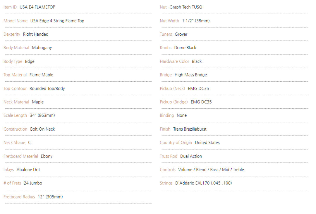Click the Fretboard Material value Ebony
Screen dimensions: 316x214
[47, 156]
